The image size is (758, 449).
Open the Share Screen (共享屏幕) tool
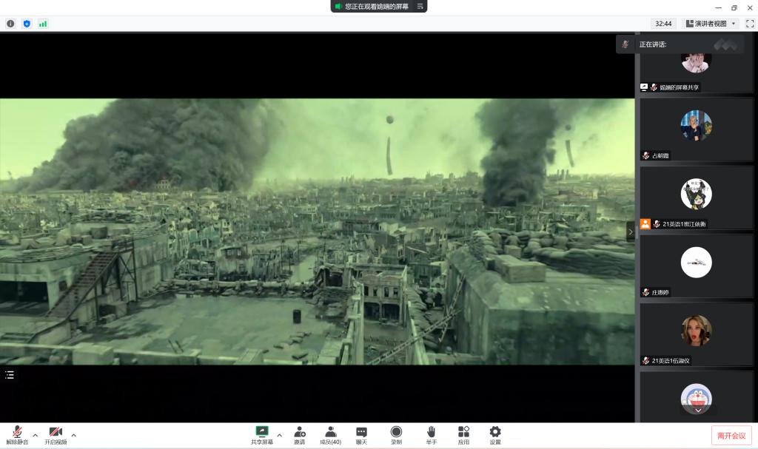click(x=261, y=433)
